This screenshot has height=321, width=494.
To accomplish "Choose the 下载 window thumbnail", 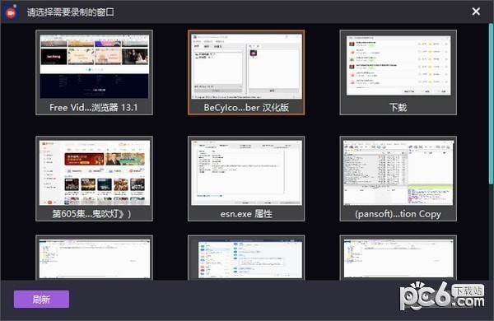I will pos(398,72).
